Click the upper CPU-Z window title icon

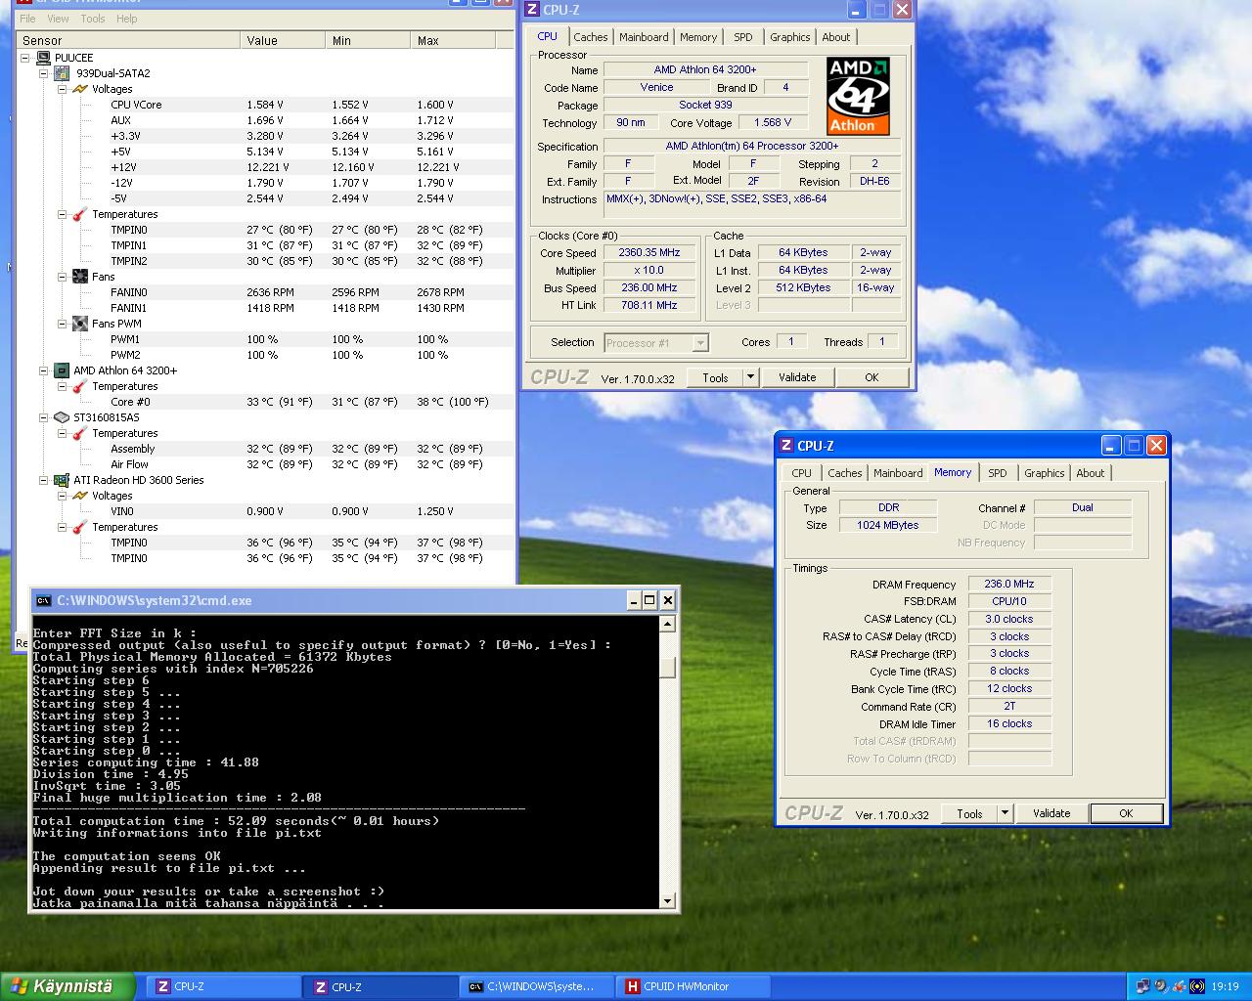[532, 10]
